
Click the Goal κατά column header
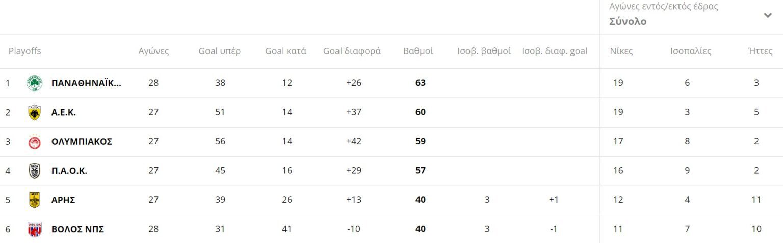tap(285, 51)
